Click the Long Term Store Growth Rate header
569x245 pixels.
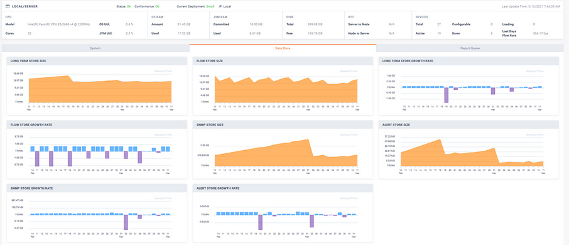click(469, 61)
